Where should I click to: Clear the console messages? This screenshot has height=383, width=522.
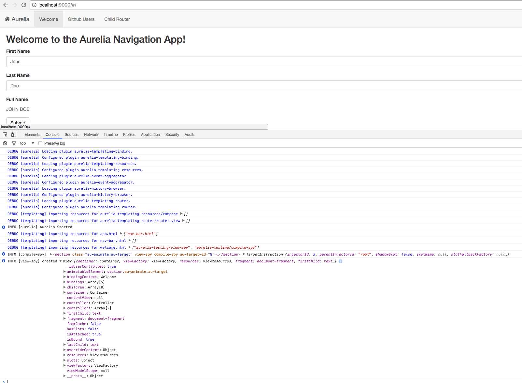click(5, 143)
